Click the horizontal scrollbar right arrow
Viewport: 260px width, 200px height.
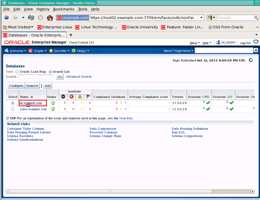click(253, 191)
